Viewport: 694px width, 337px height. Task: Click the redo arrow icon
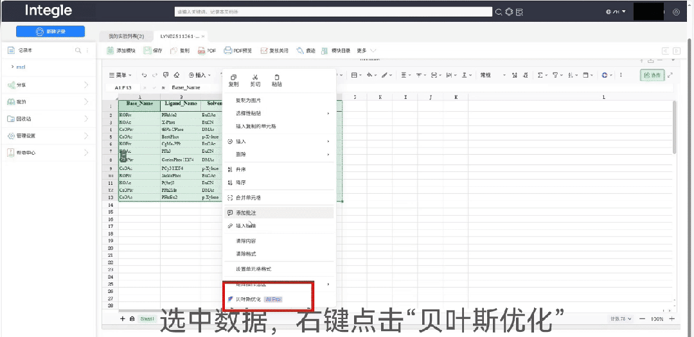[x=155, y=75]
